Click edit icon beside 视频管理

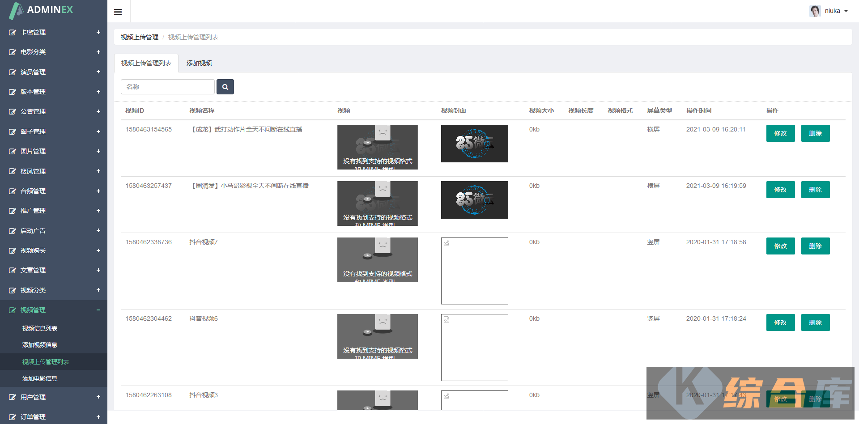click(13, 310)
